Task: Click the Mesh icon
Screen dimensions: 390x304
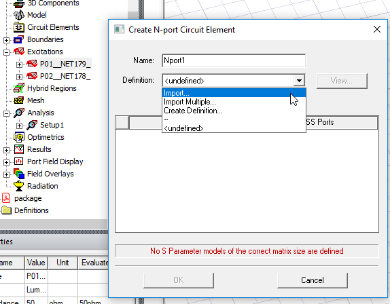Action: 19,100
